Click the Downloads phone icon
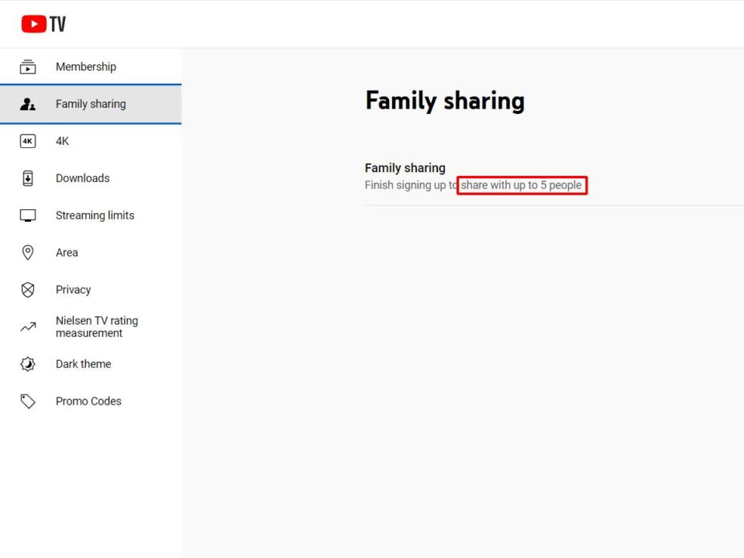This screenshot has height=558, width=744. 28,178
